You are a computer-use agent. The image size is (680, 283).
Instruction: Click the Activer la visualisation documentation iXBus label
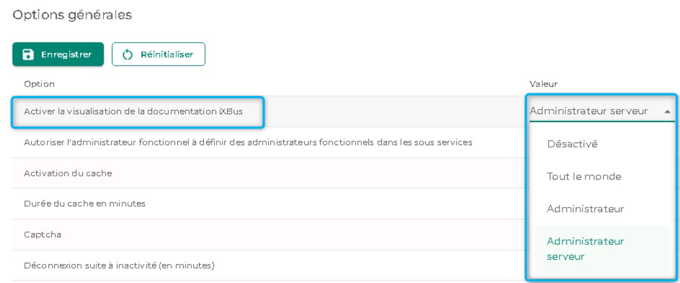(133, 111)
